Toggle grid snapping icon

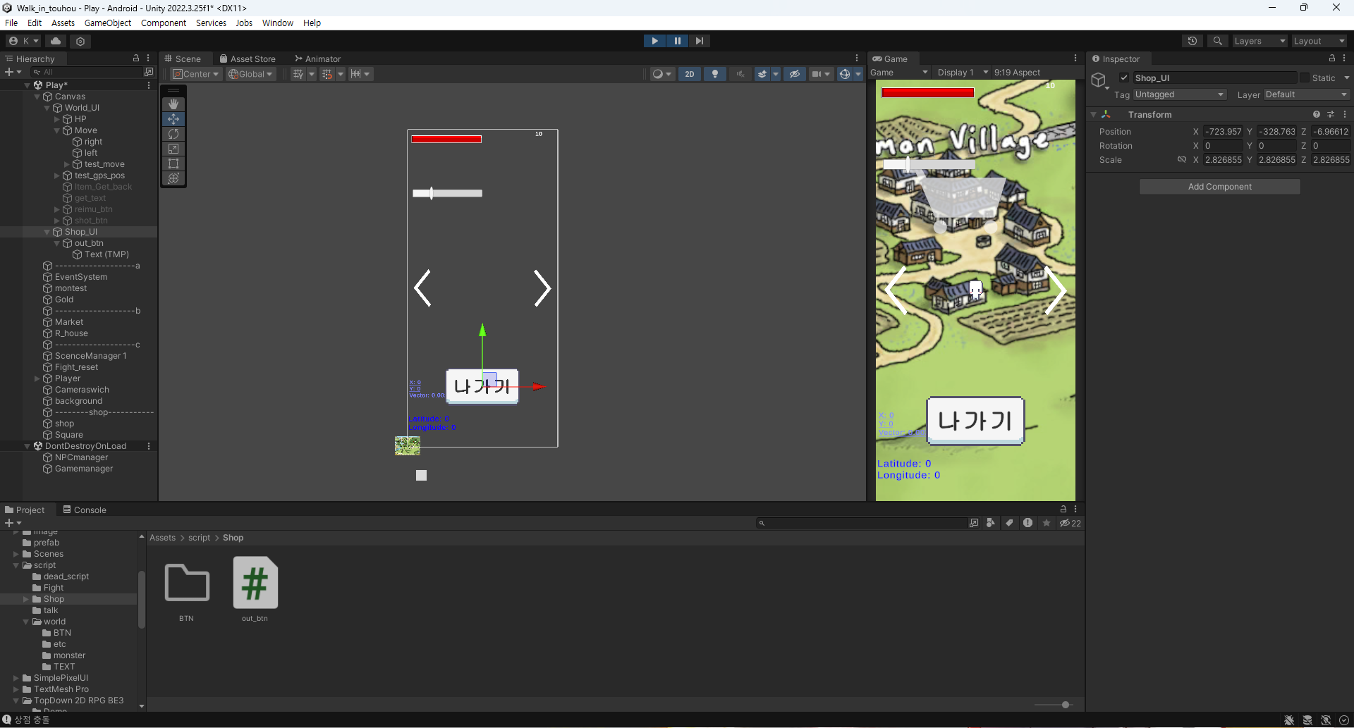(x=327, y=74)
